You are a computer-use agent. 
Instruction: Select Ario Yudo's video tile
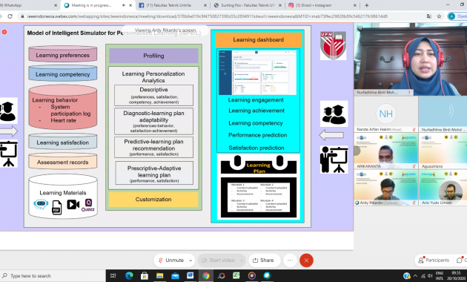pyautogui.click(x=443, y=187)
